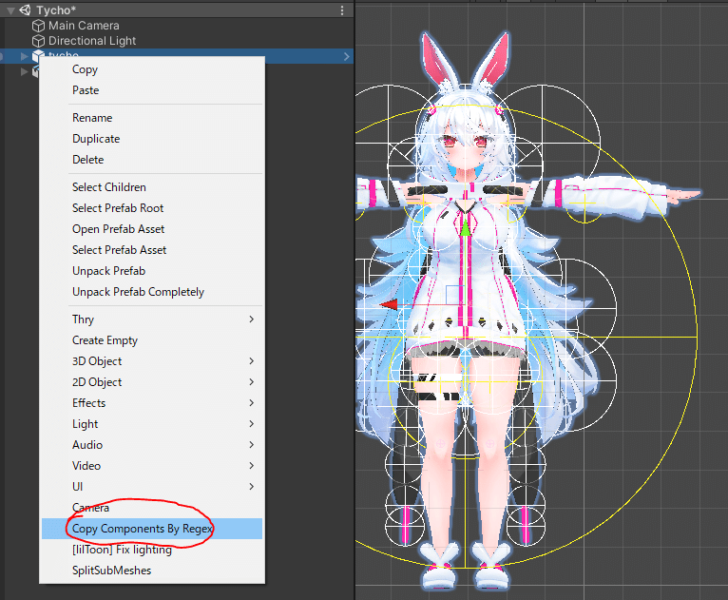Open the UI submenu

(152, 487)
